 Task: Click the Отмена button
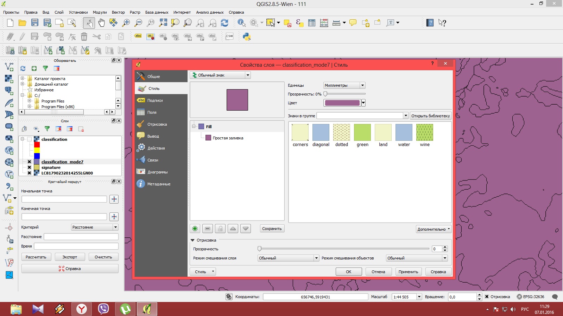pyautogui.click(x=379, y=272)
